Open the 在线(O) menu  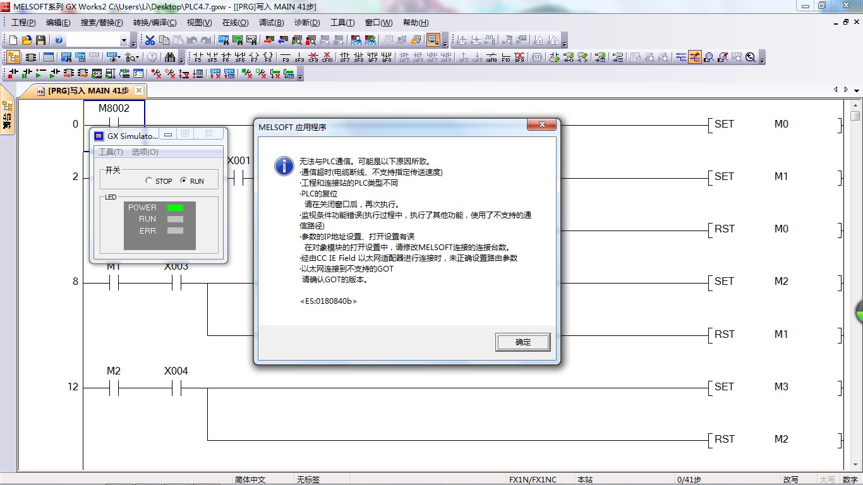[235, 23]
